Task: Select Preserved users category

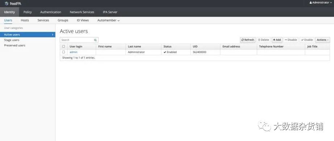Action: pyautogui.click(x=15, y=45)
